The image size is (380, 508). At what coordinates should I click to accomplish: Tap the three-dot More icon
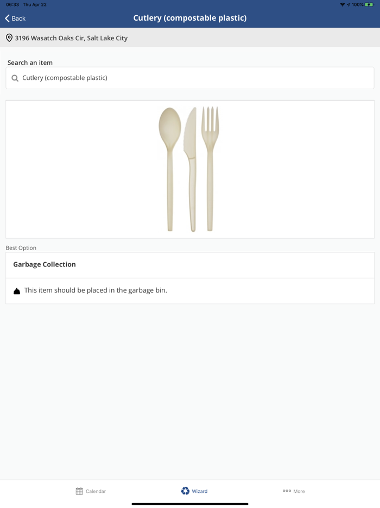point(287,491)
